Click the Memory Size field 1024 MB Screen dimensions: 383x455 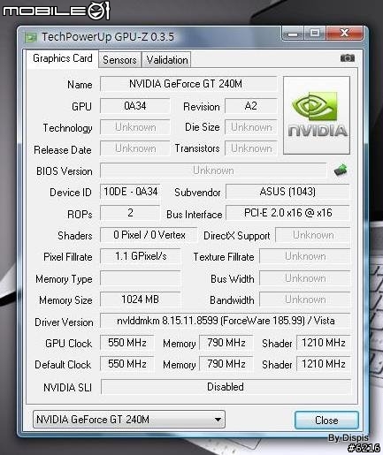pyautogui.click(x=141, y=300)
